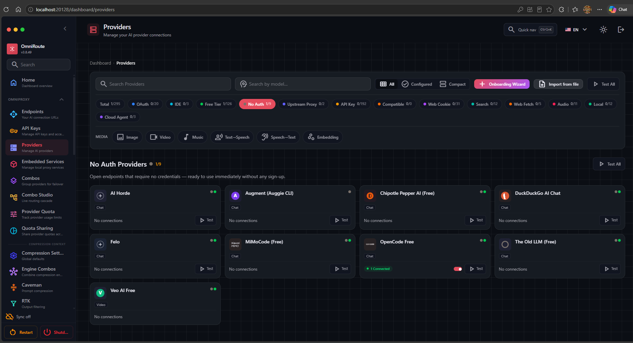Focus the Search by model field

[x=303, y=84]
